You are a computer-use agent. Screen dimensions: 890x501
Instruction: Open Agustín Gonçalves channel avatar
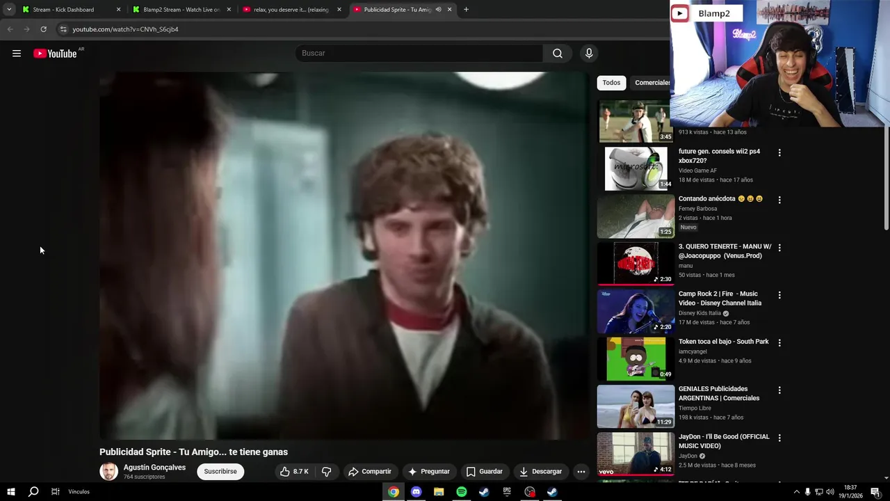(x=109, y=471)
